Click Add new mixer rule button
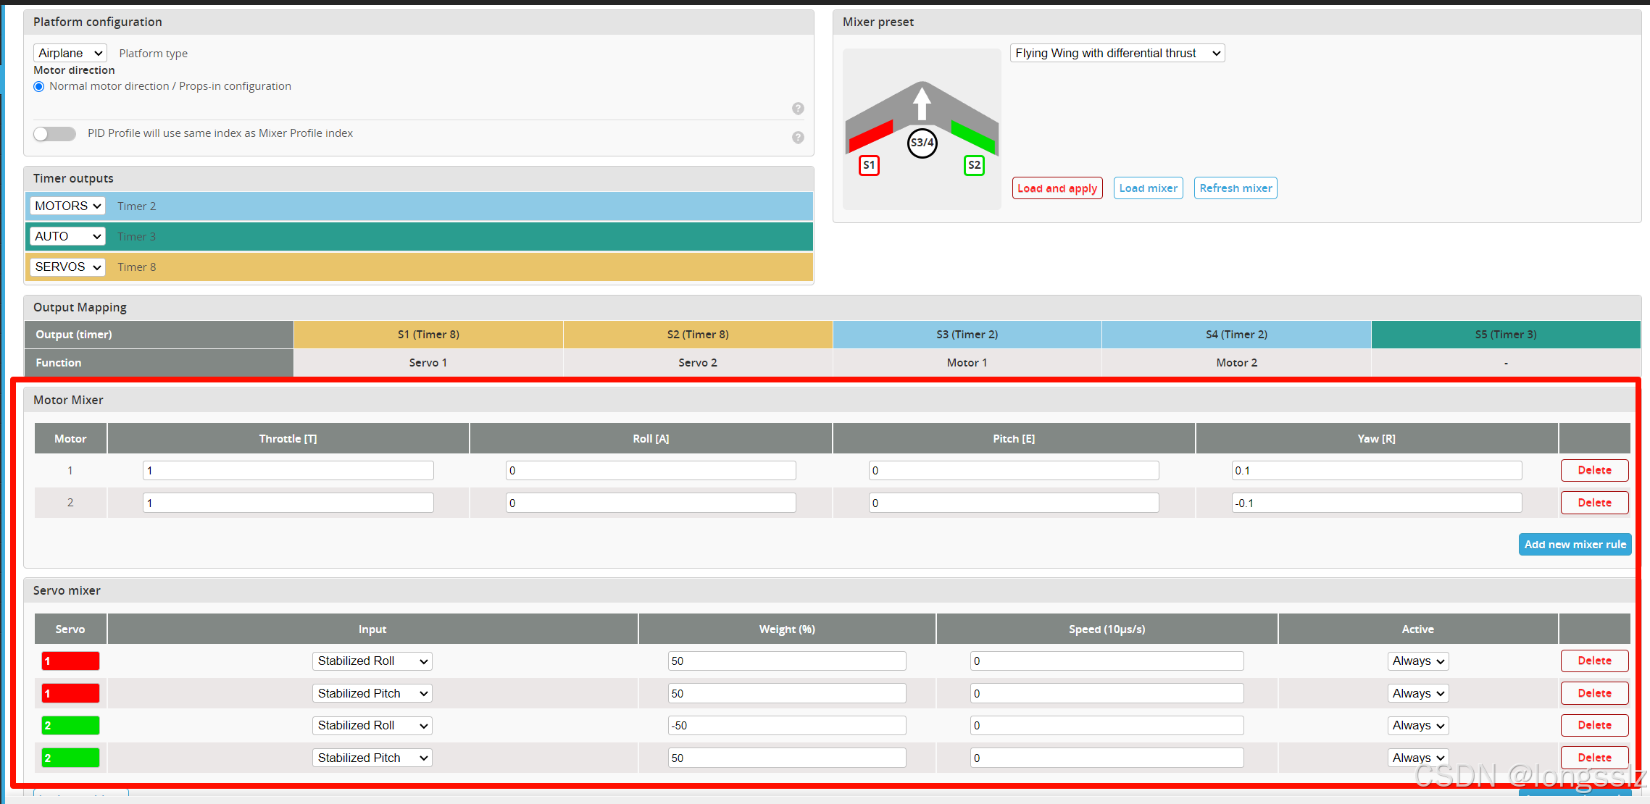This screenshot has width=1650, height=804. (x=1574, y=545)
